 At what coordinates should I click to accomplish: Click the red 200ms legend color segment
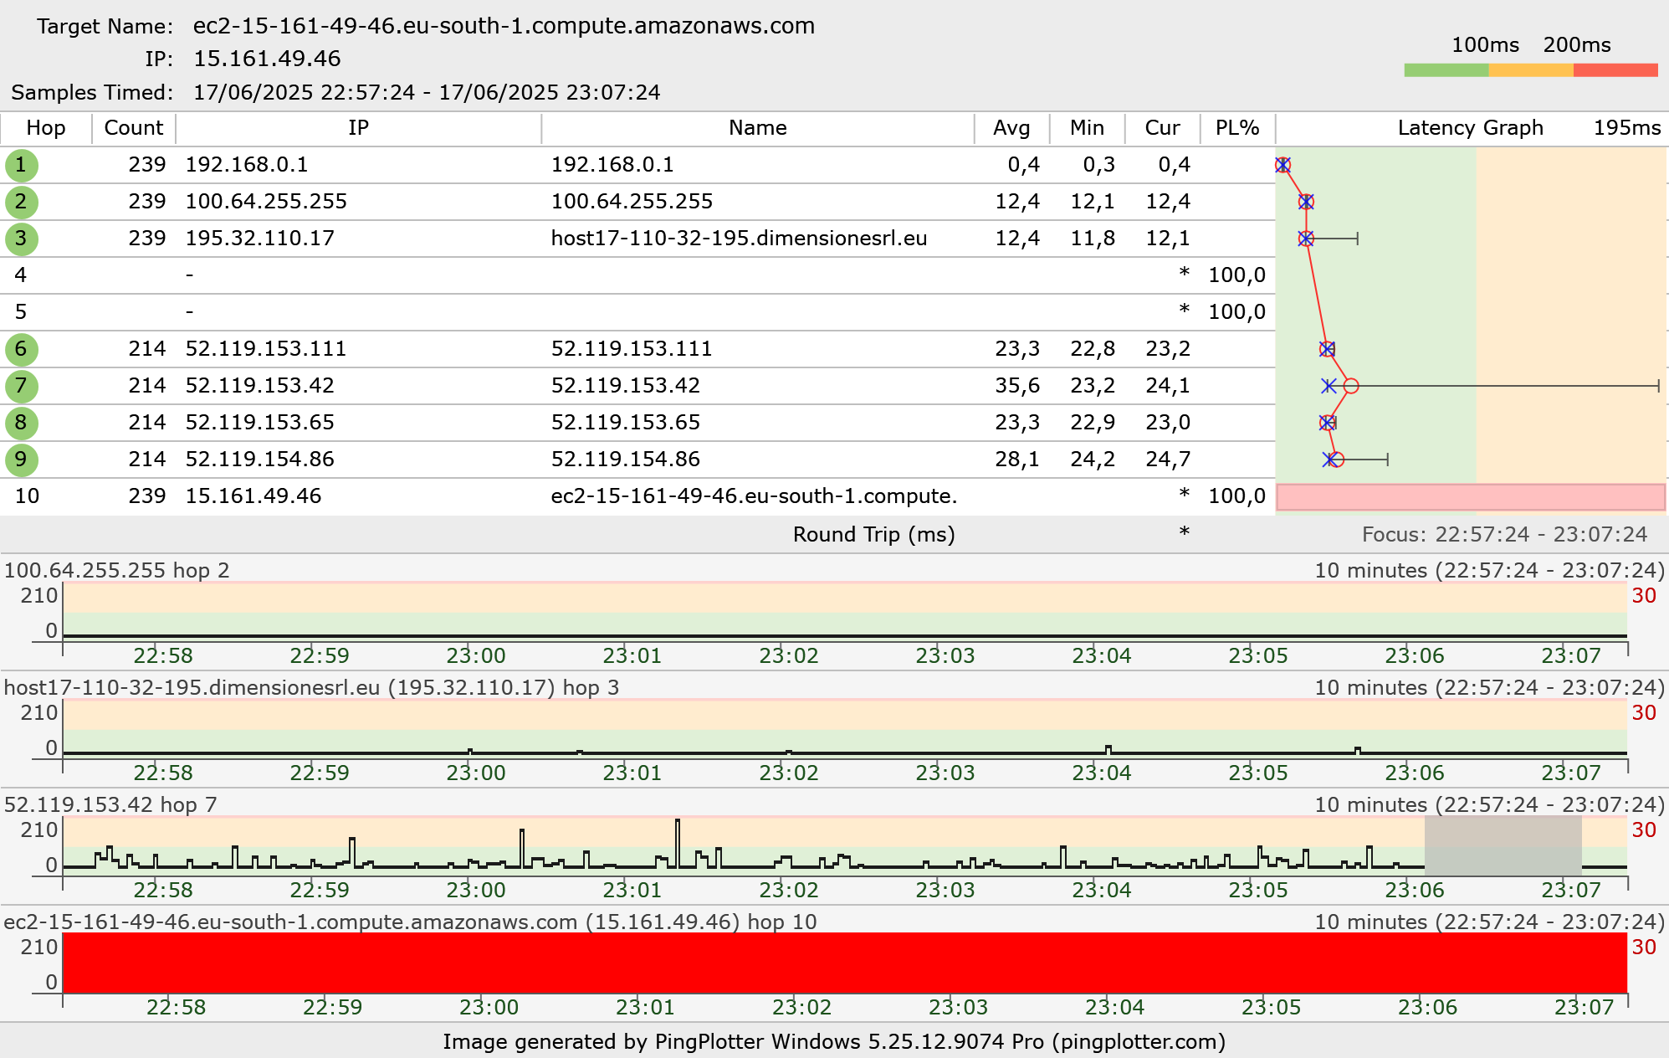(x=1615, y=70)
